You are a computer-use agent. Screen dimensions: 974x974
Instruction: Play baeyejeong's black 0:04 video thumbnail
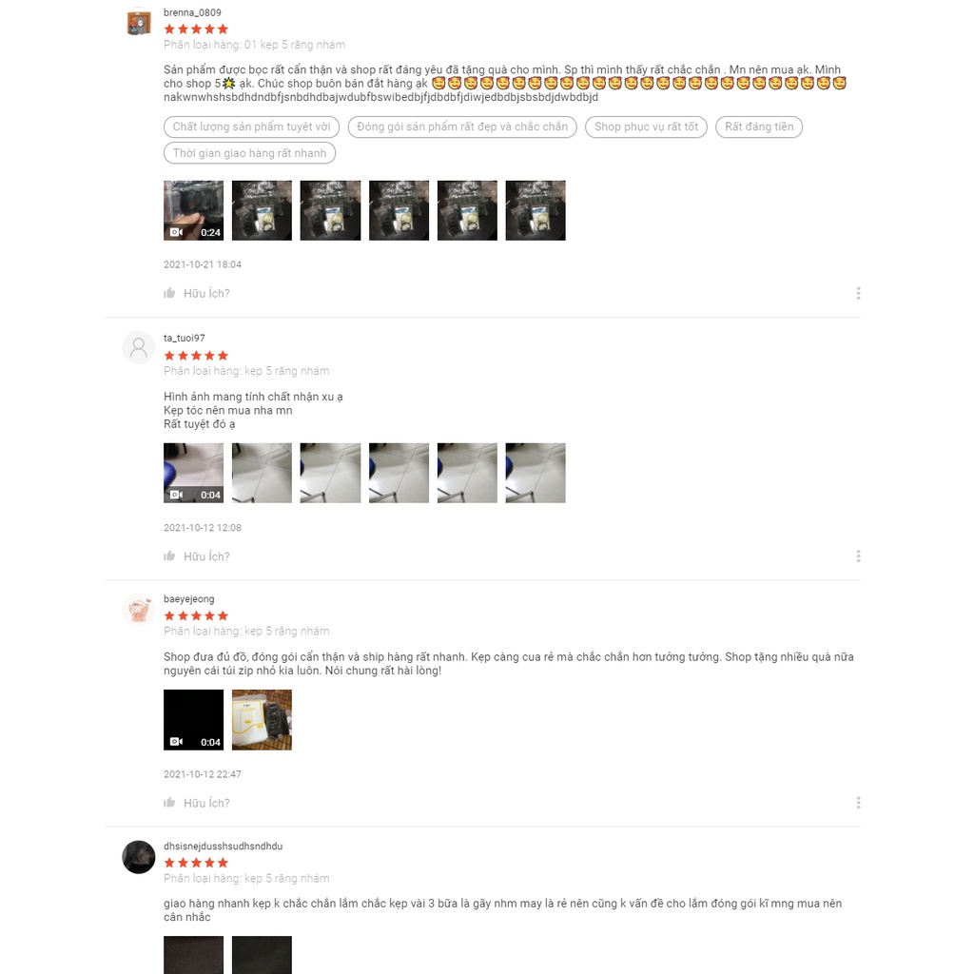click(x=193, y=720)
